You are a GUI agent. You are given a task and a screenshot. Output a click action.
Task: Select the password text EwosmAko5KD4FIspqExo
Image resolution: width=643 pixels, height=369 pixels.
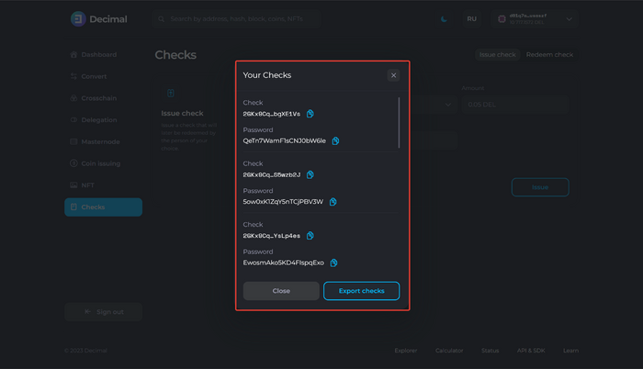pos(283,263)
